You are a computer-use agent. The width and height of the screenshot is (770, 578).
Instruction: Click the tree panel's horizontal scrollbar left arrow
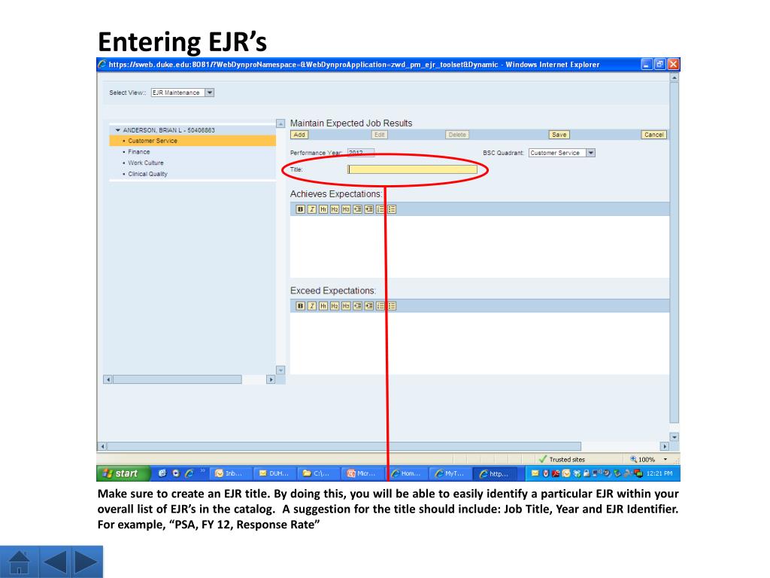click(x=108, y=379)
